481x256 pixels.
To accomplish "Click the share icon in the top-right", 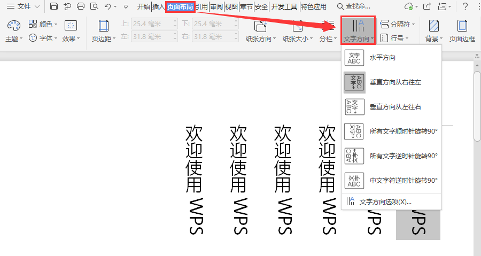I will coord(426,6).
